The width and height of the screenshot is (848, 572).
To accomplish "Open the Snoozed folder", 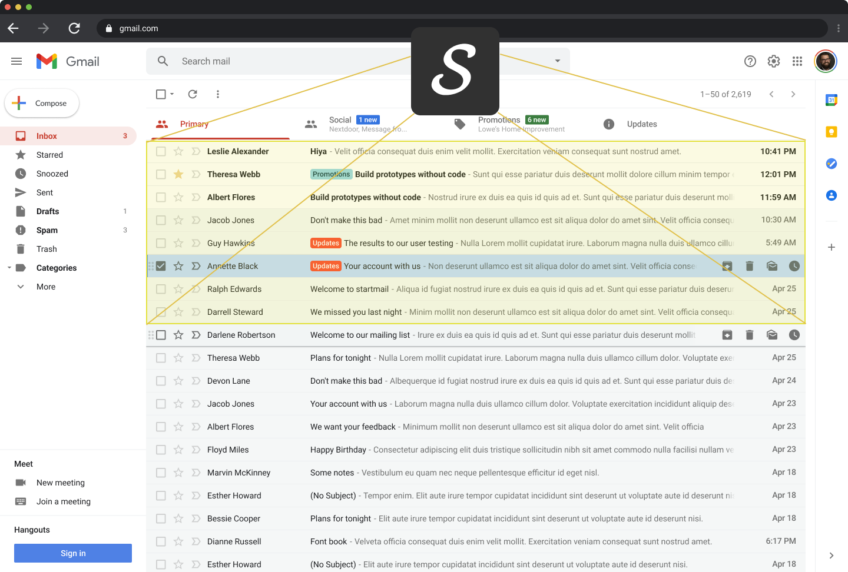I will tap(68, 174).
